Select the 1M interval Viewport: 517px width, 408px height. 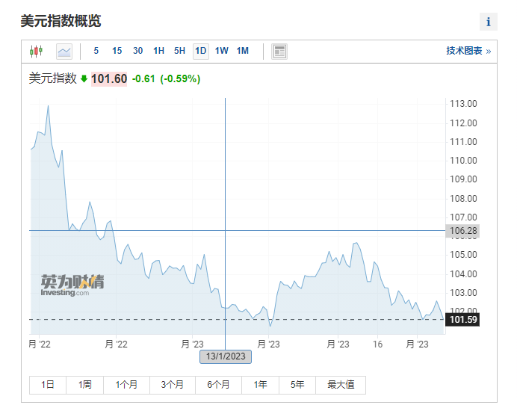click(x=242, y=51)
